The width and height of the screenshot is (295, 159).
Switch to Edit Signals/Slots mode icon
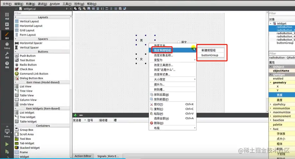click(80, 9)
